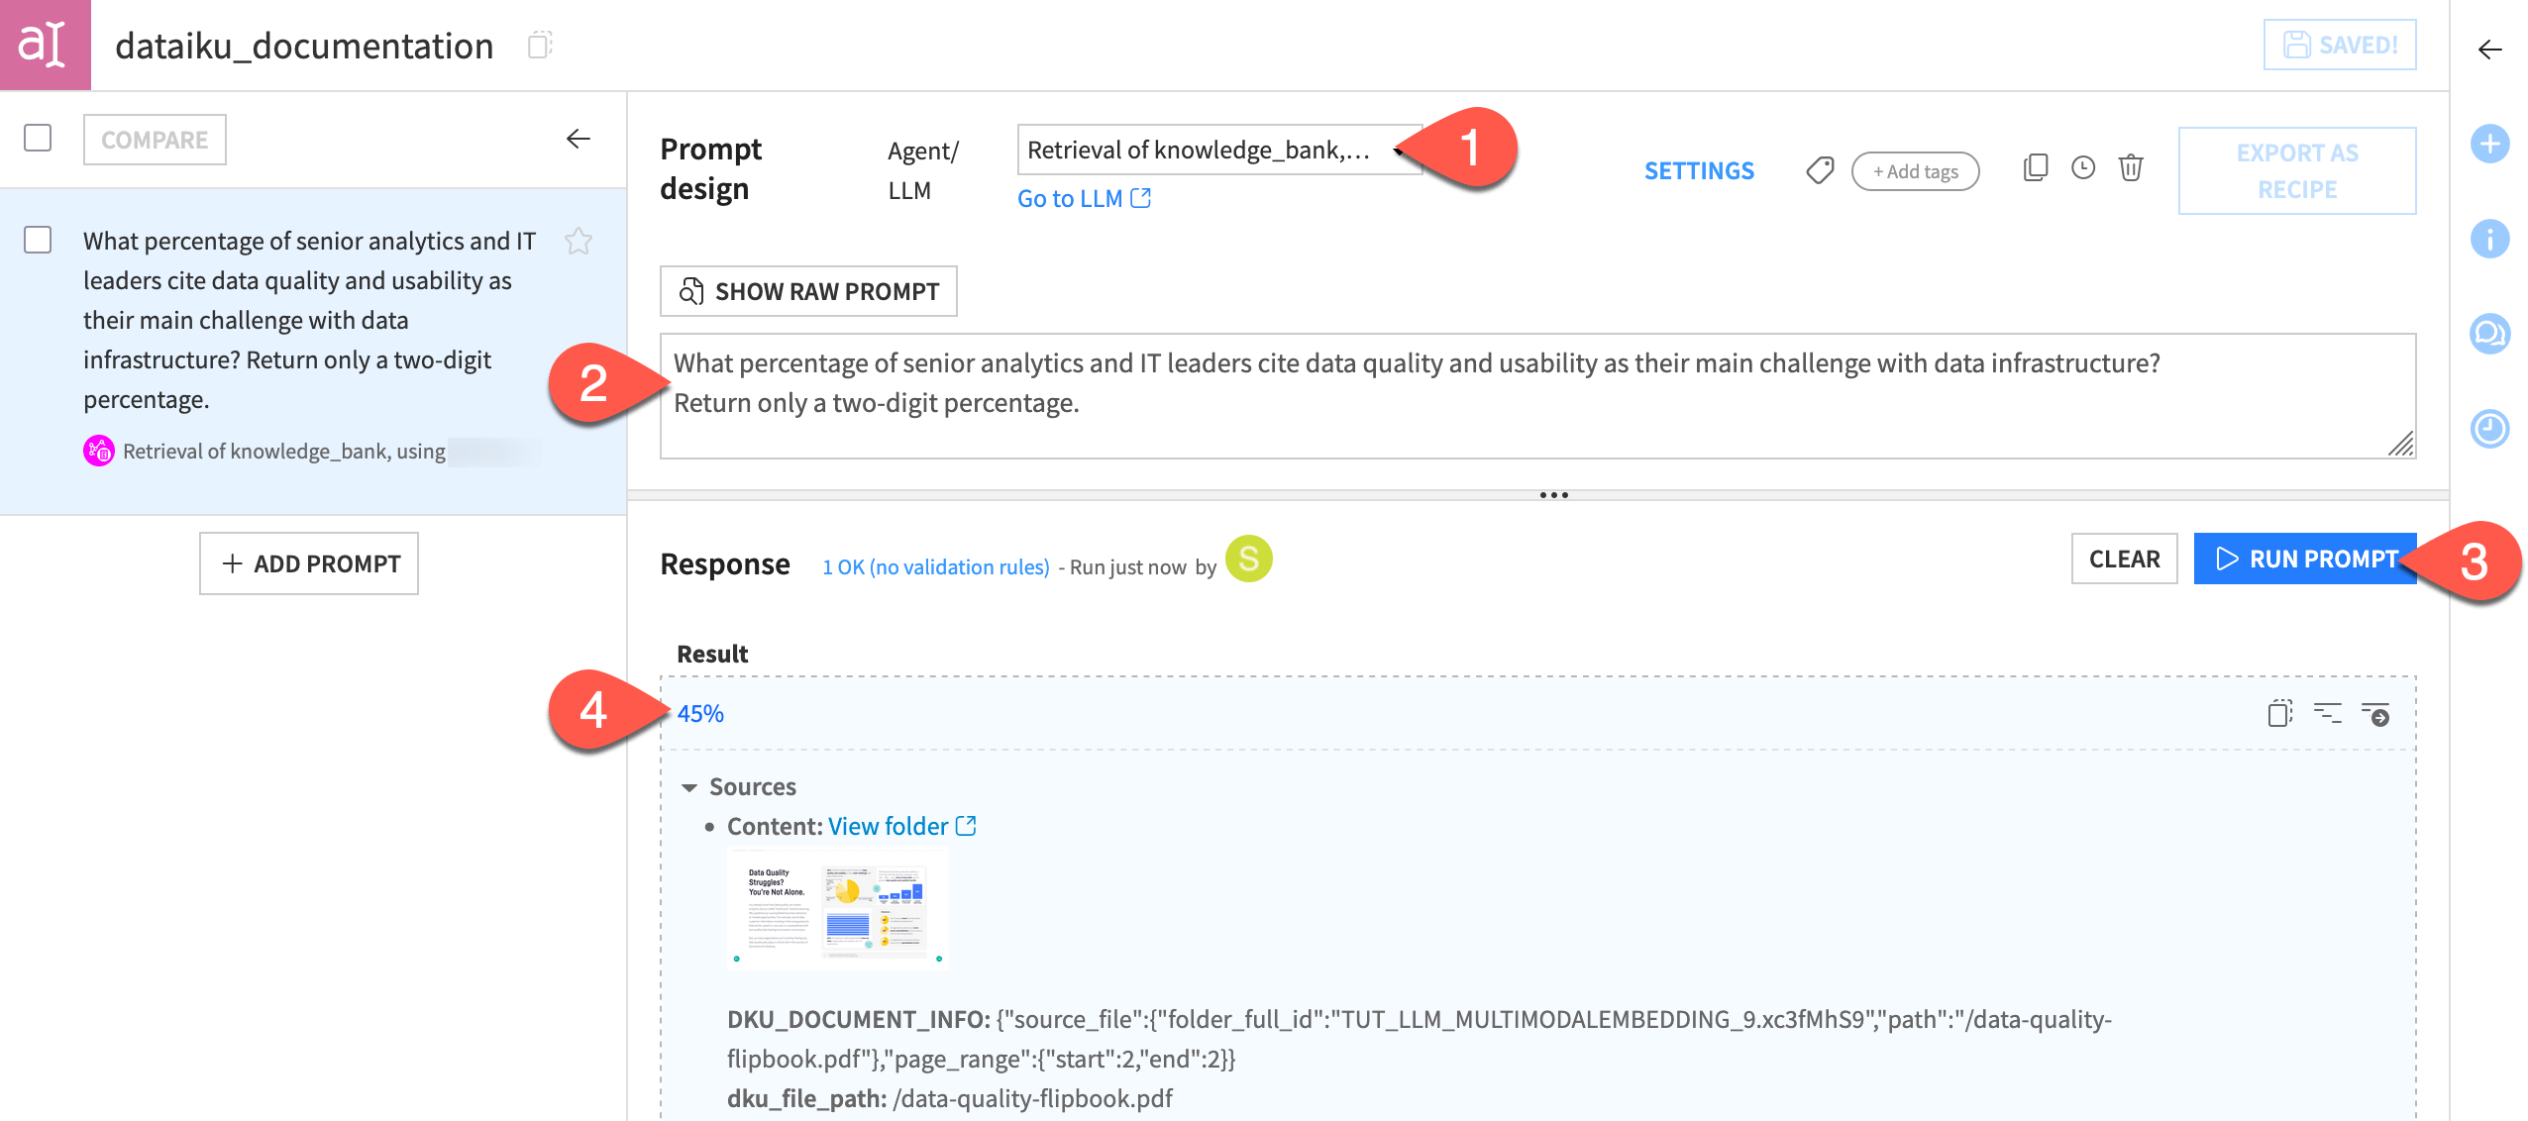Click the DKU_DOCUMENT_INFO source text
Viewport: 2528px width, 1121px height.
click(1419, 1039)
